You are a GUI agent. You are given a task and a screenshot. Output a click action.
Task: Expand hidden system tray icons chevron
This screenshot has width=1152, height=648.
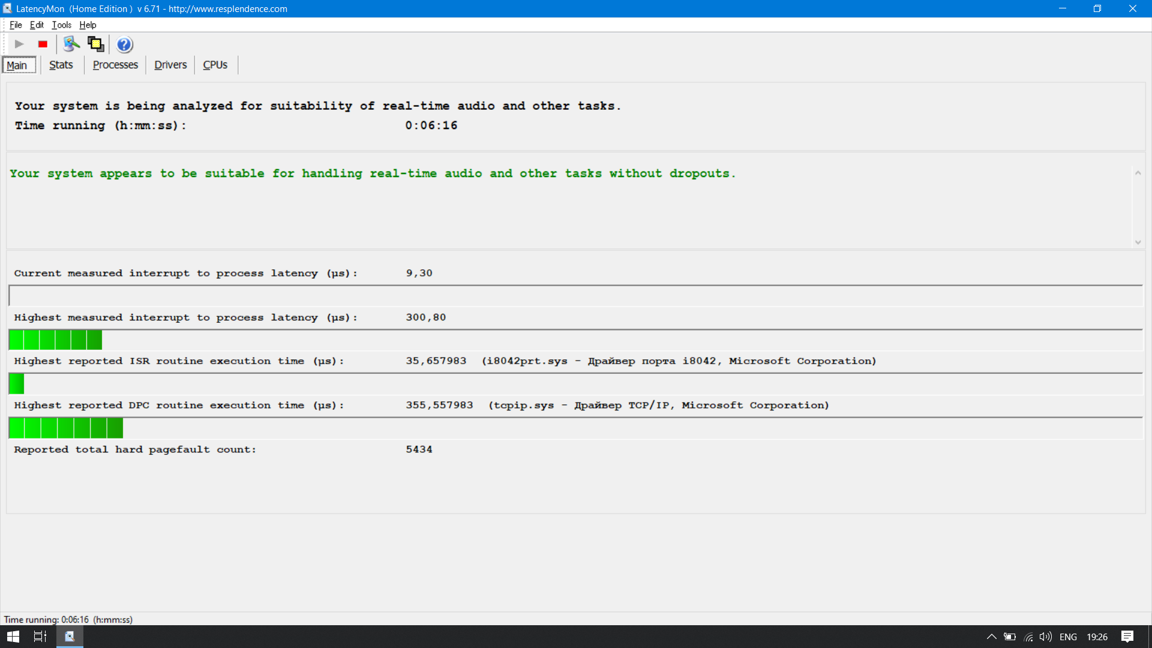pyautogui.click(x=991, y=637)
